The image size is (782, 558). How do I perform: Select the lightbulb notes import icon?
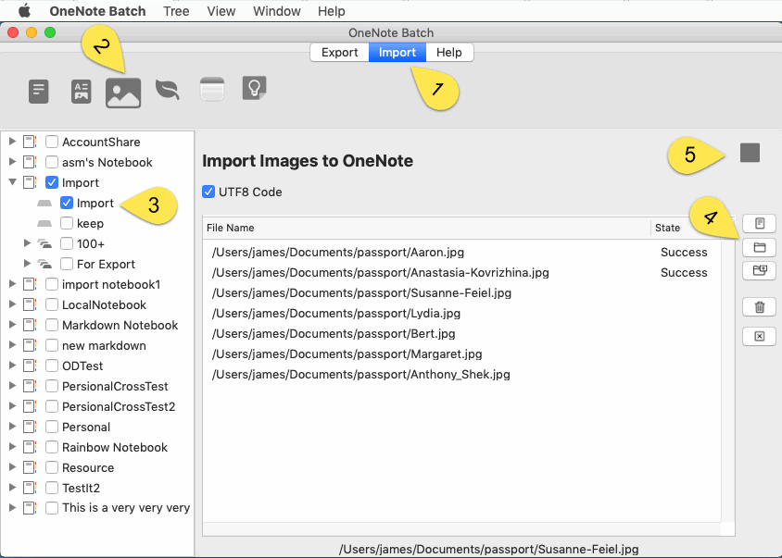click(x=255, y=89)
